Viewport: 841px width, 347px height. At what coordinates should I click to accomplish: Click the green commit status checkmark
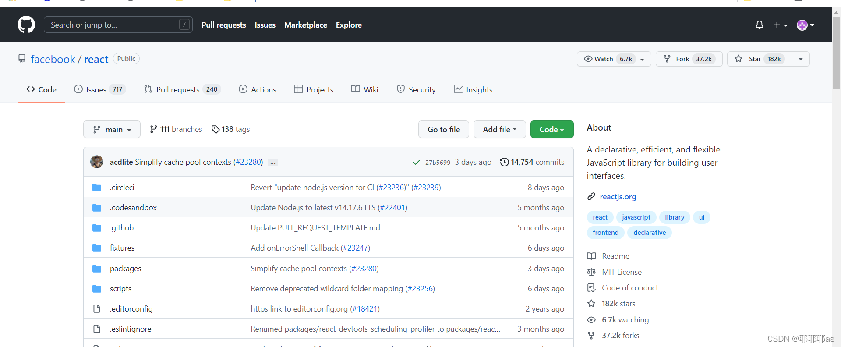tap(417, 162)
